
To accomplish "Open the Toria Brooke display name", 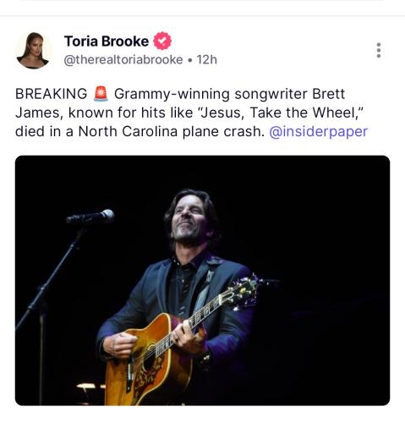I will [107, 41].
